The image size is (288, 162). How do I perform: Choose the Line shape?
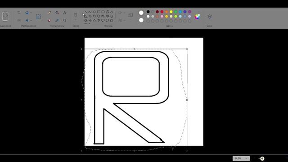(85, 12)
